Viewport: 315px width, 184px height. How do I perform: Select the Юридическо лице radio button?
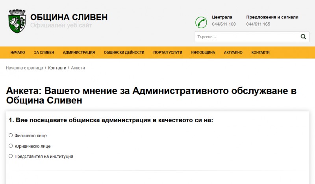(x=11, y=146)
